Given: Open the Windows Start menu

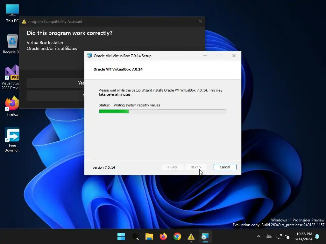Looking at the screenshot, I should [121, 236].
